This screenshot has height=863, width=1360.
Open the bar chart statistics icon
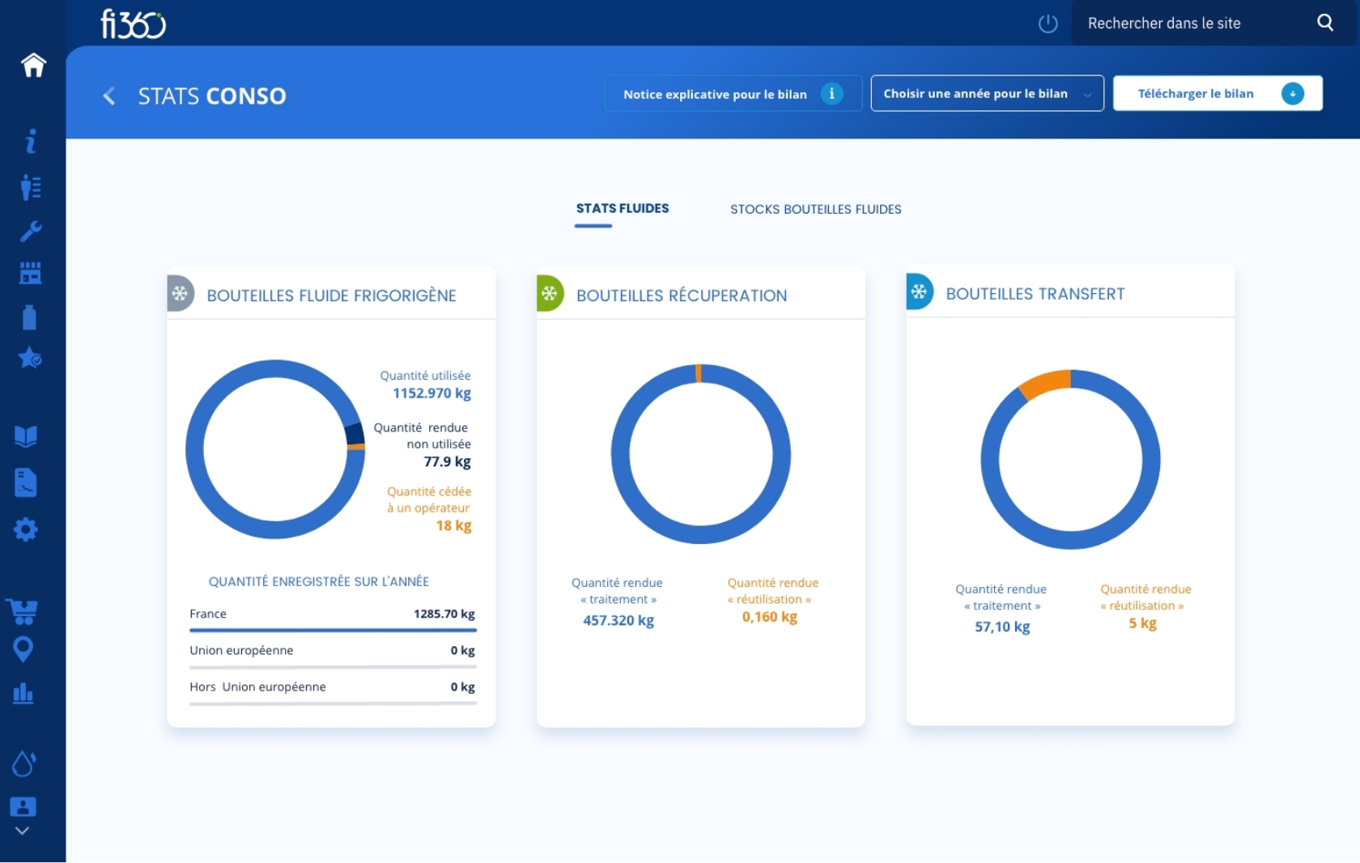[23, 693]
